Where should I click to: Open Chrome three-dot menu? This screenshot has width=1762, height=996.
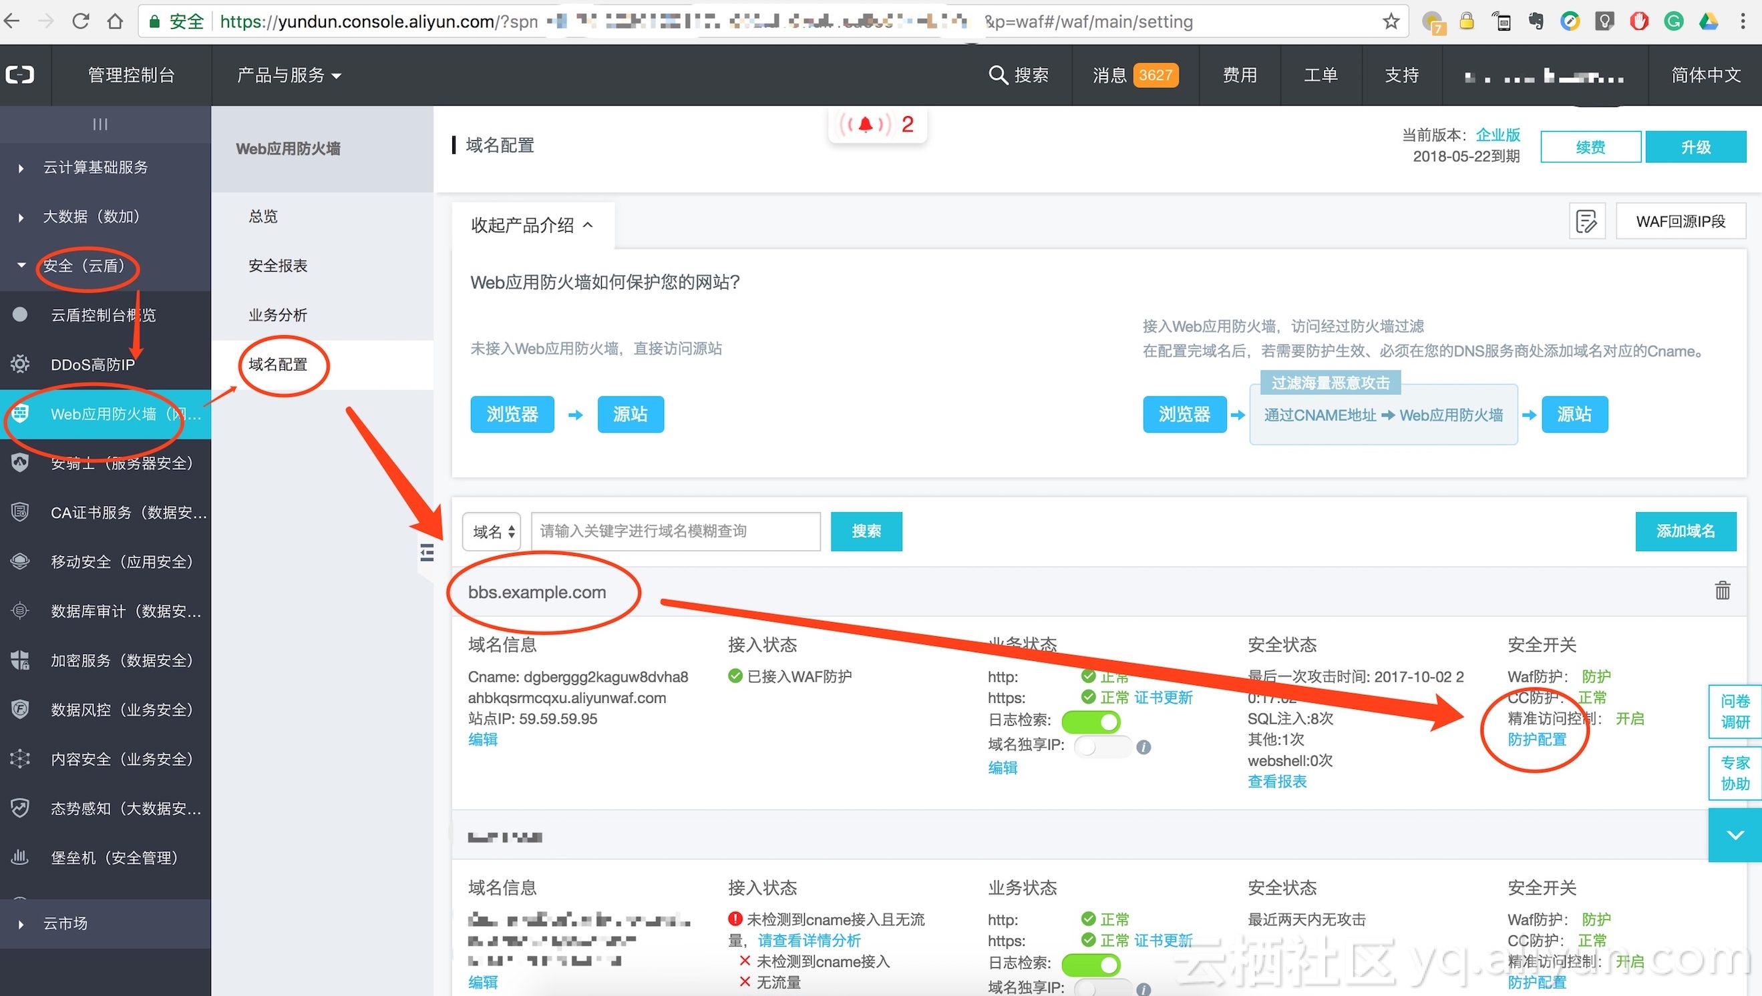pos(1742,22)
